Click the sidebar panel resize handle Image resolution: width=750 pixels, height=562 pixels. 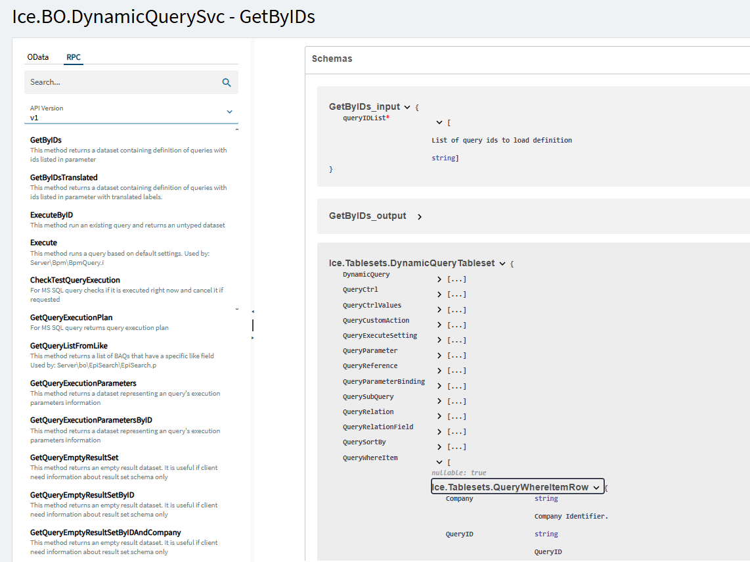[x=253, y=325]
